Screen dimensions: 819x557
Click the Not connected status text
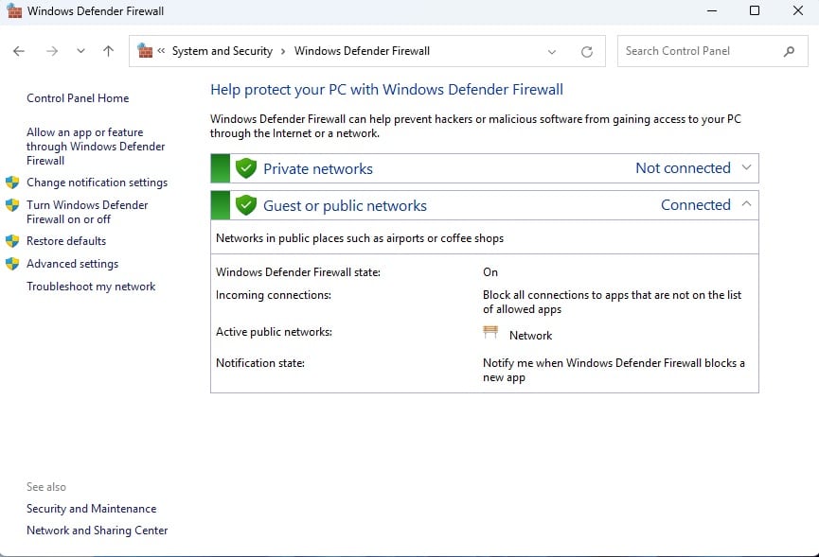(x=684, y=168)
